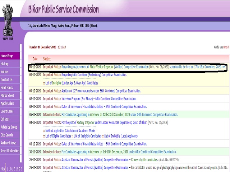230x172 pixels.
Task: Click the date 30-11-2020 cell
Action: [x=35, y=152]
